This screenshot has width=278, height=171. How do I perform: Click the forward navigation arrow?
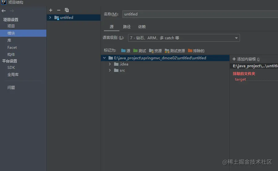tap(12, 11)
